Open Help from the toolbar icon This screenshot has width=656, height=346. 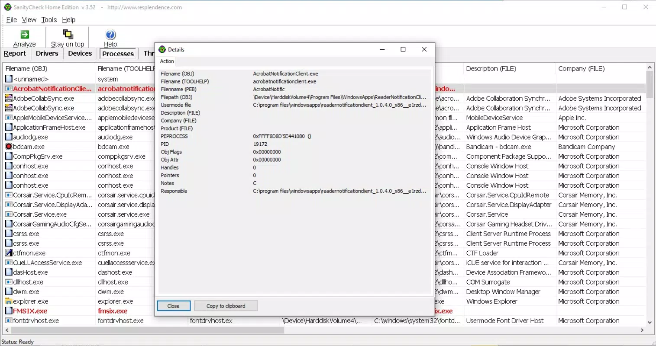point(110,35)
